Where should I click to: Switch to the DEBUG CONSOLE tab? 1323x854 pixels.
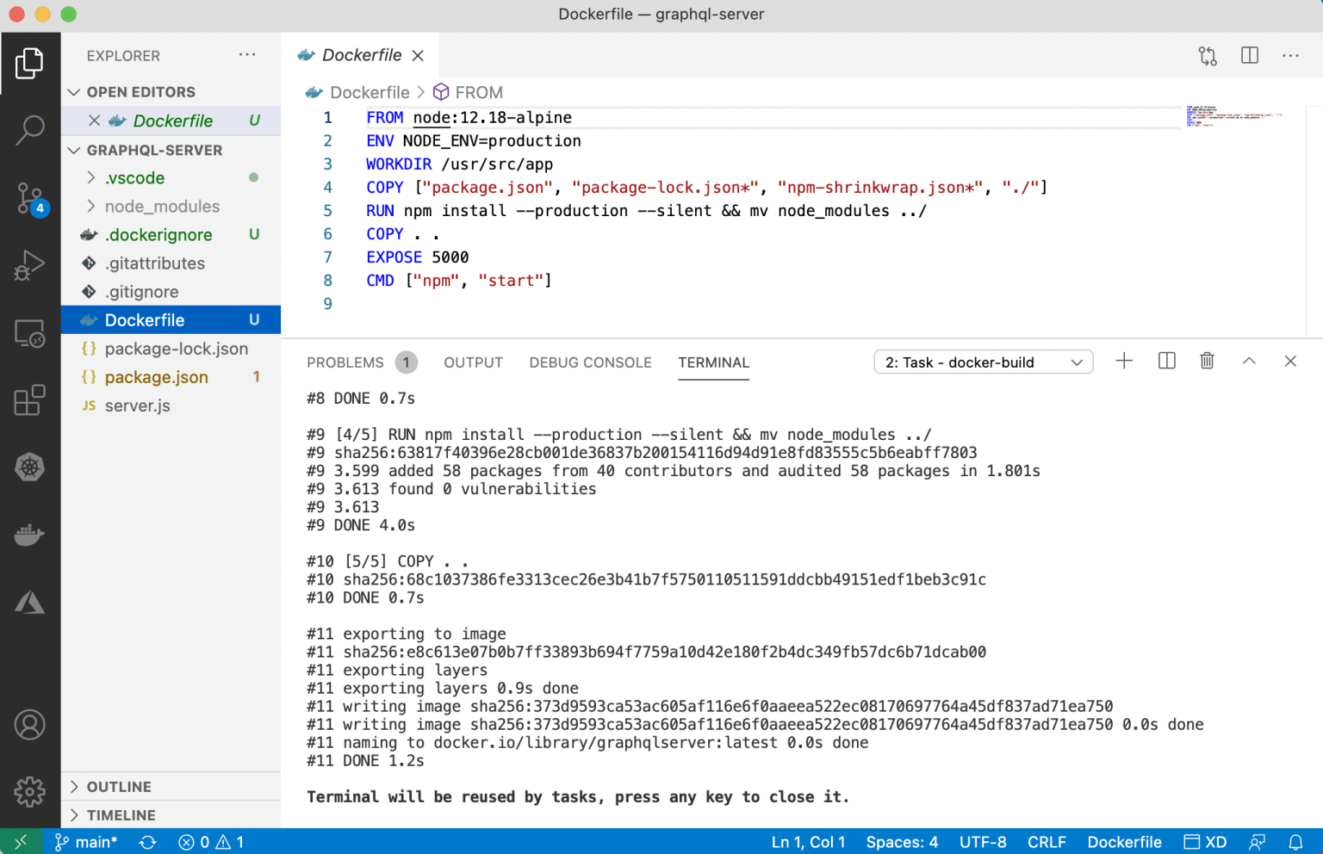(590, 362)
